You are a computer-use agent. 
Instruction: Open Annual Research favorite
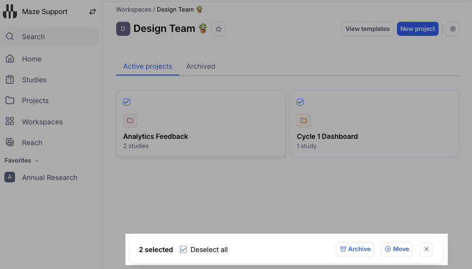click(50, 178)
